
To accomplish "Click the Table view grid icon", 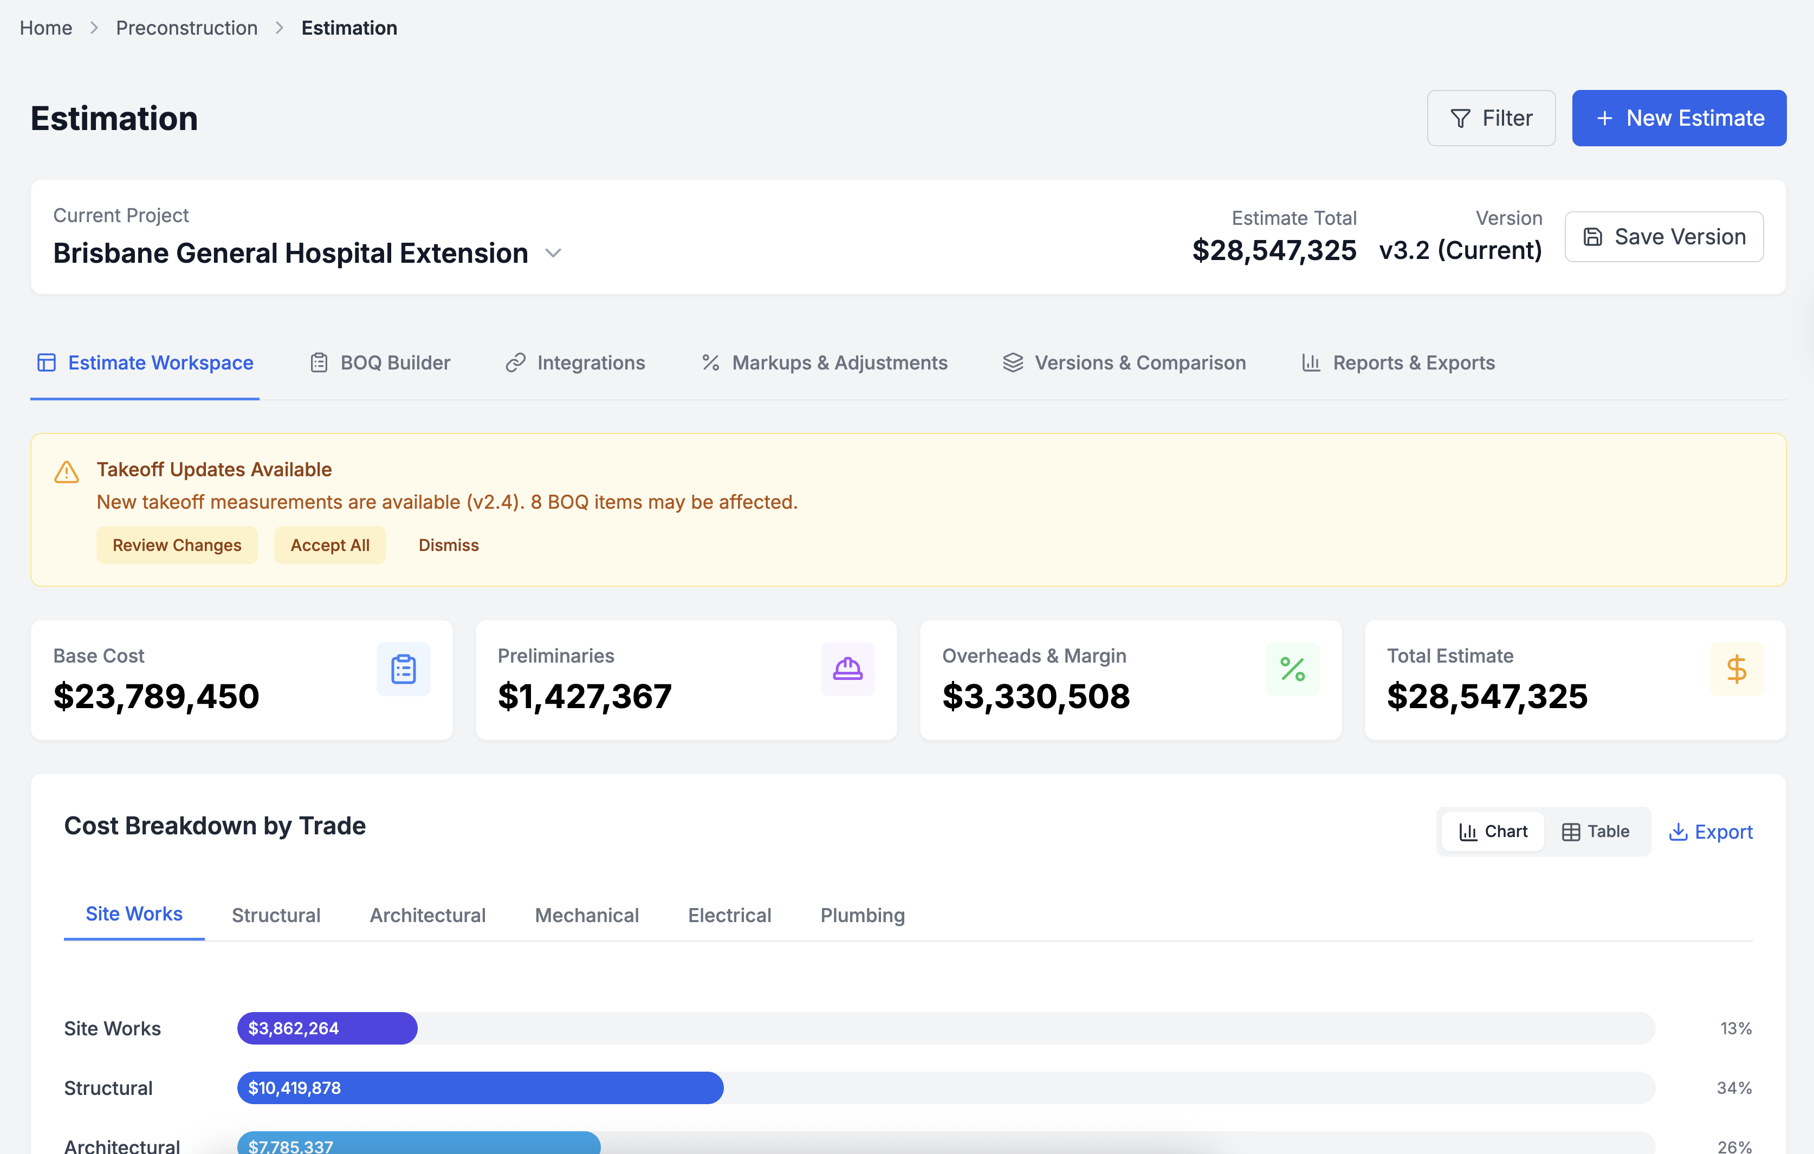I will click(x=1571, y=832).
